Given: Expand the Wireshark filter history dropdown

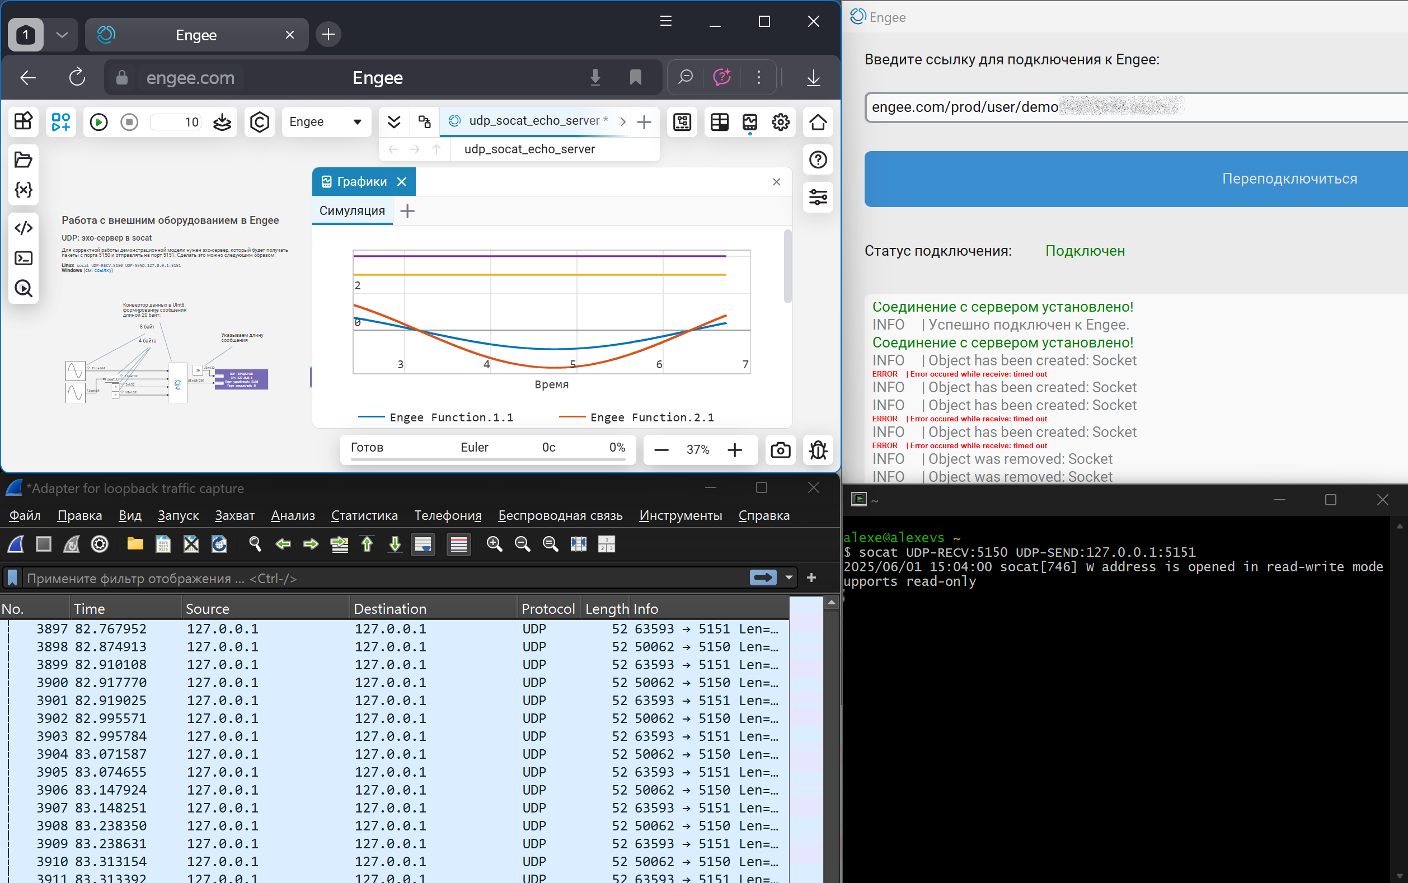Looking at the screenshot, I should click(789, 577).
